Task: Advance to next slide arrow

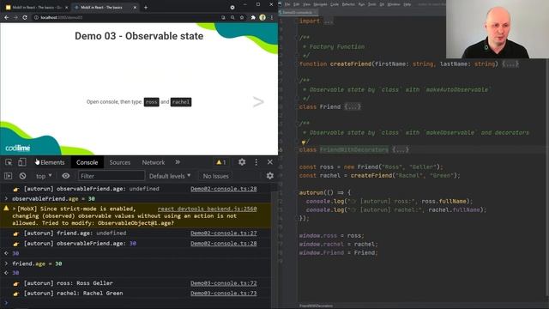Action: (258, 102)
